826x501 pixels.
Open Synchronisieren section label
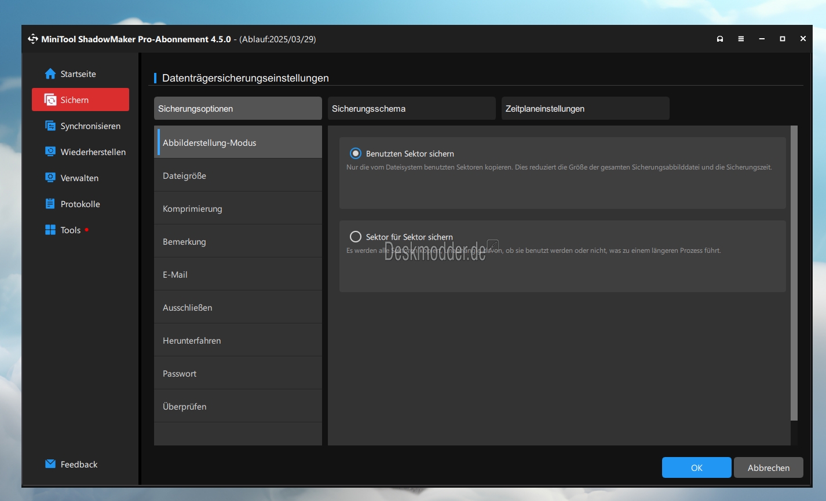pos(90,126)
